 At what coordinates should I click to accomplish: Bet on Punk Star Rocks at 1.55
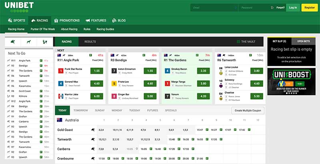(97, 71)
